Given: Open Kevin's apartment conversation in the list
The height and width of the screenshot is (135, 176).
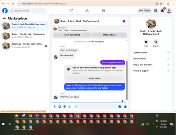Looking at the screenshot, I should pyautogui.click(x=25, y=26).
